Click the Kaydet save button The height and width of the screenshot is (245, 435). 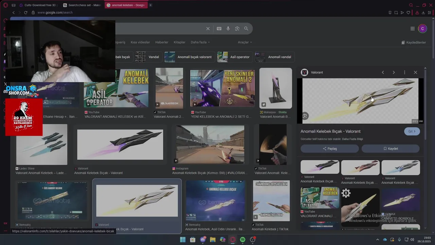pos(390,149)
